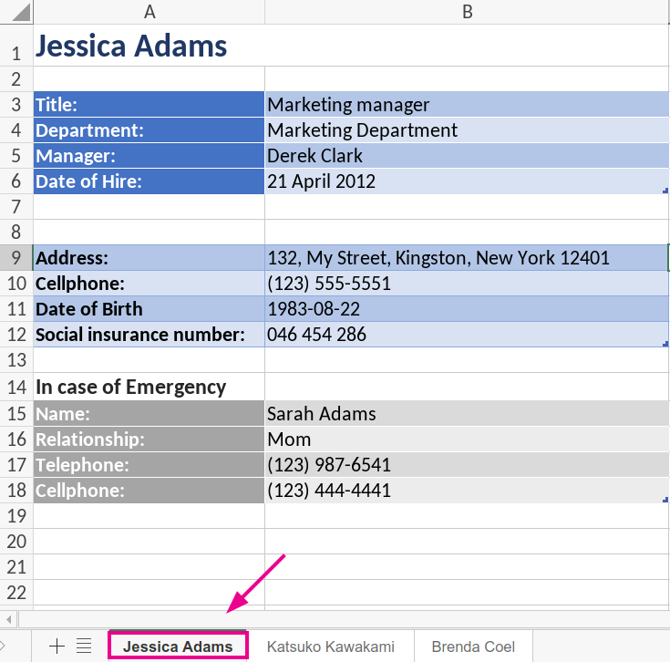
Task: Select the (123) 987-6541 cell
Action: point(467,464)
